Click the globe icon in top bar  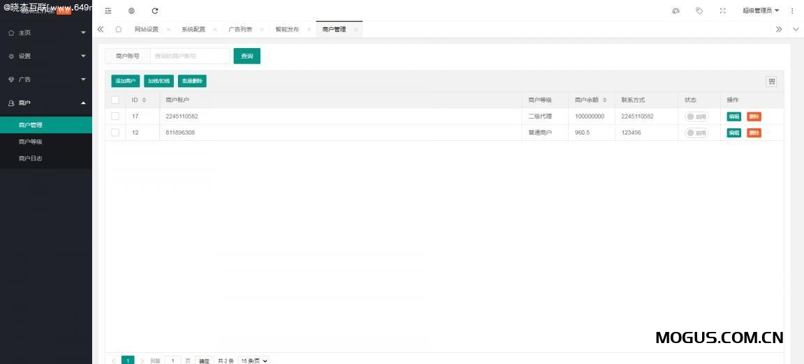[x=131, y=11]
